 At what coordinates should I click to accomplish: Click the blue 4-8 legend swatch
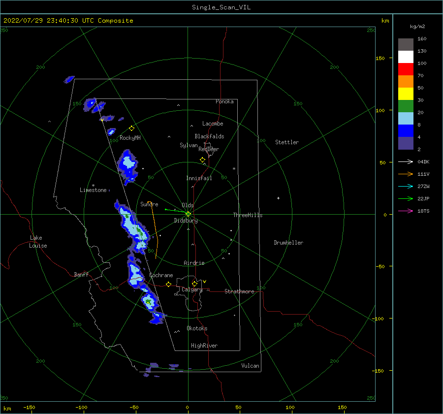click(406, 130)
